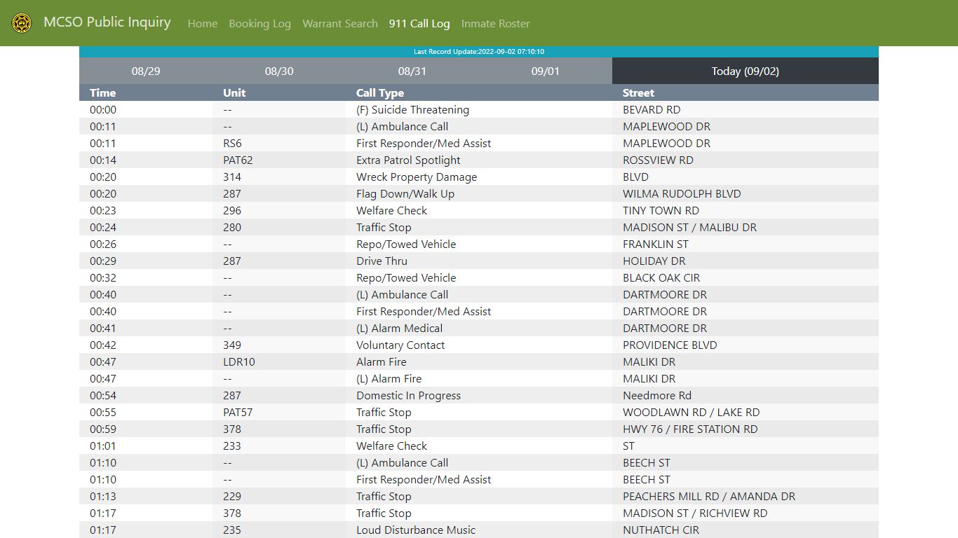Select Extra Patrol Spotlight call type
958x538 pixels.
[479, 160]
